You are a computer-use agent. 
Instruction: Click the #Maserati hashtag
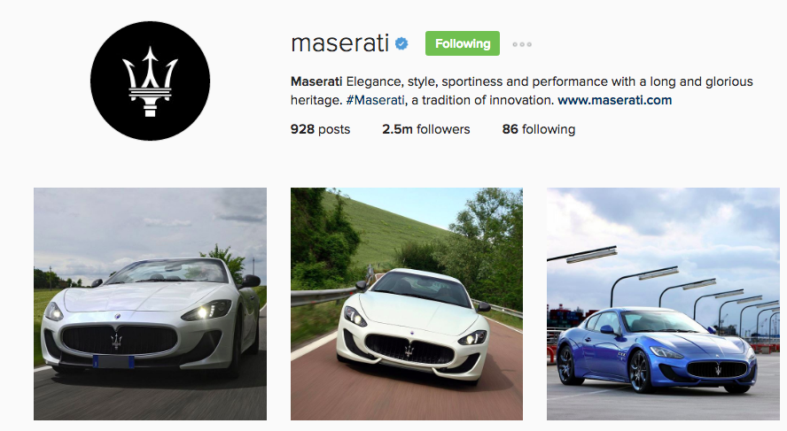[376, 100]
